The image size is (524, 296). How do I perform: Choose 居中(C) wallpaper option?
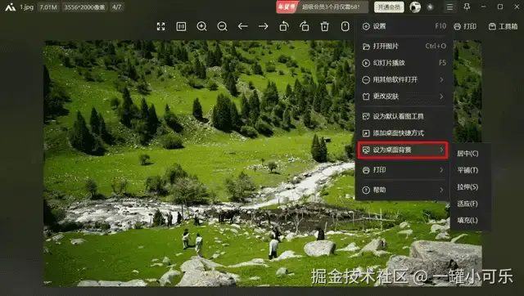pyautogui.click(x=468, y=154)
